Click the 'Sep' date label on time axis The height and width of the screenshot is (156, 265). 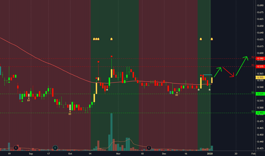click(x=31, y=154)
